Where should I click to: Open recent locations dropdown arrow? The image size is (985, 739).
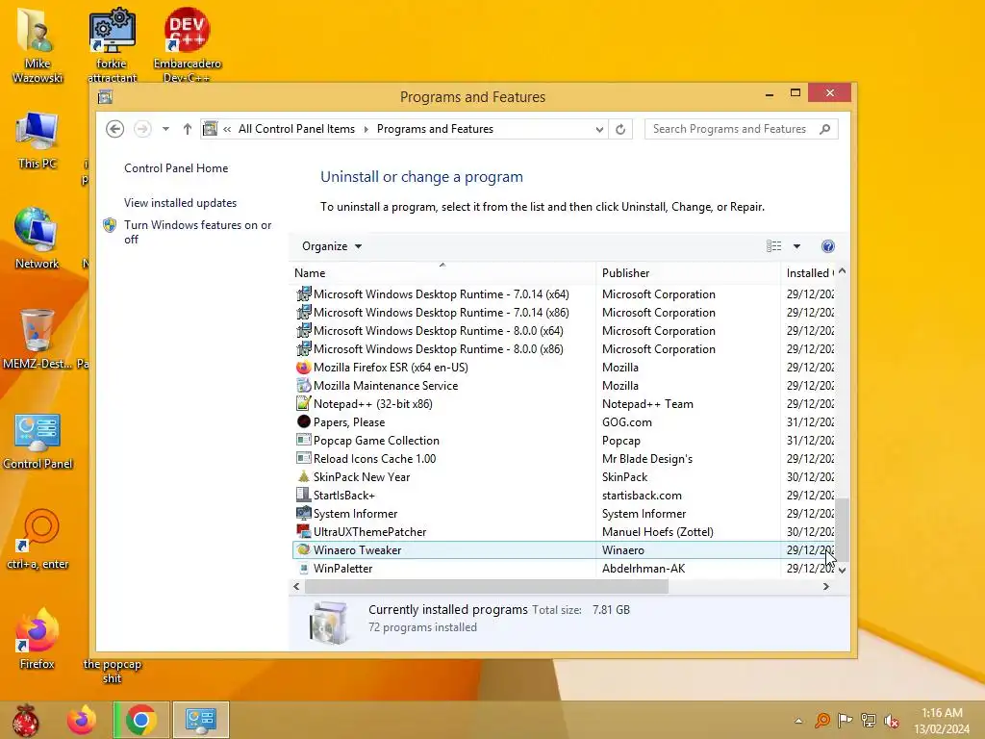[165, 129]
